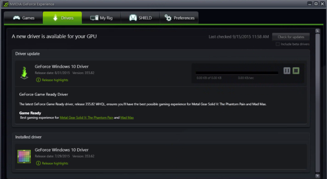Click the green download arrow icon

(x=24, y=73)
